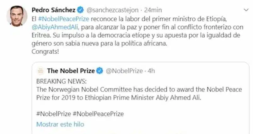This screenshot has width=253, height=134.
Task: Click the verified badge next to Pedro Sánchez
Action: pyautogui.click(x=80, y=10)
